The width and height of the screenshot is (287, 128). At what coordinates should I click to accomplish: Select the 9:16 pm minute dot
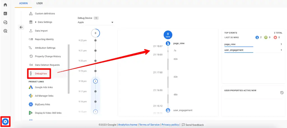(x=95, y=101)
